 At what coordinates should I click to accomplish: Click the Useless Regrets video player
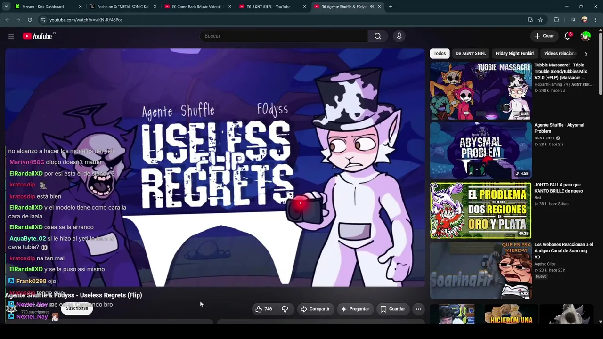215,168
